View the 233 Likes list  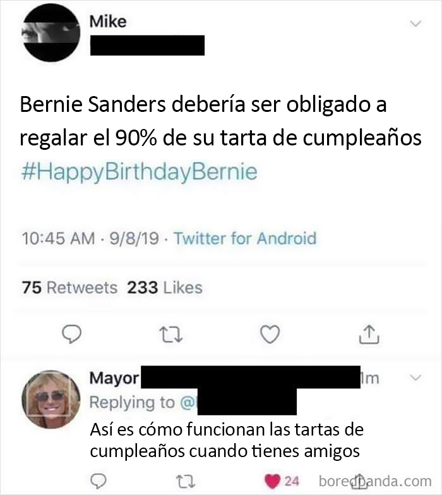165,288
